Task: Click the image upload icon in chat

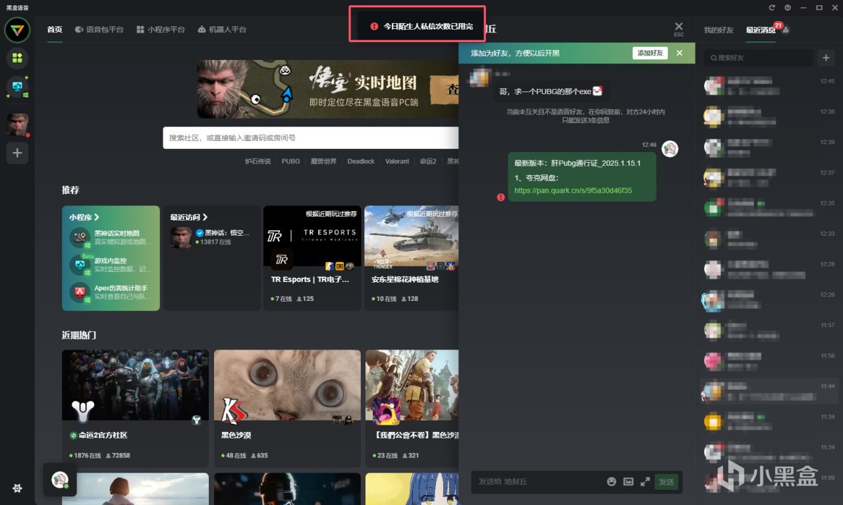Action: (x=628, y=481)
